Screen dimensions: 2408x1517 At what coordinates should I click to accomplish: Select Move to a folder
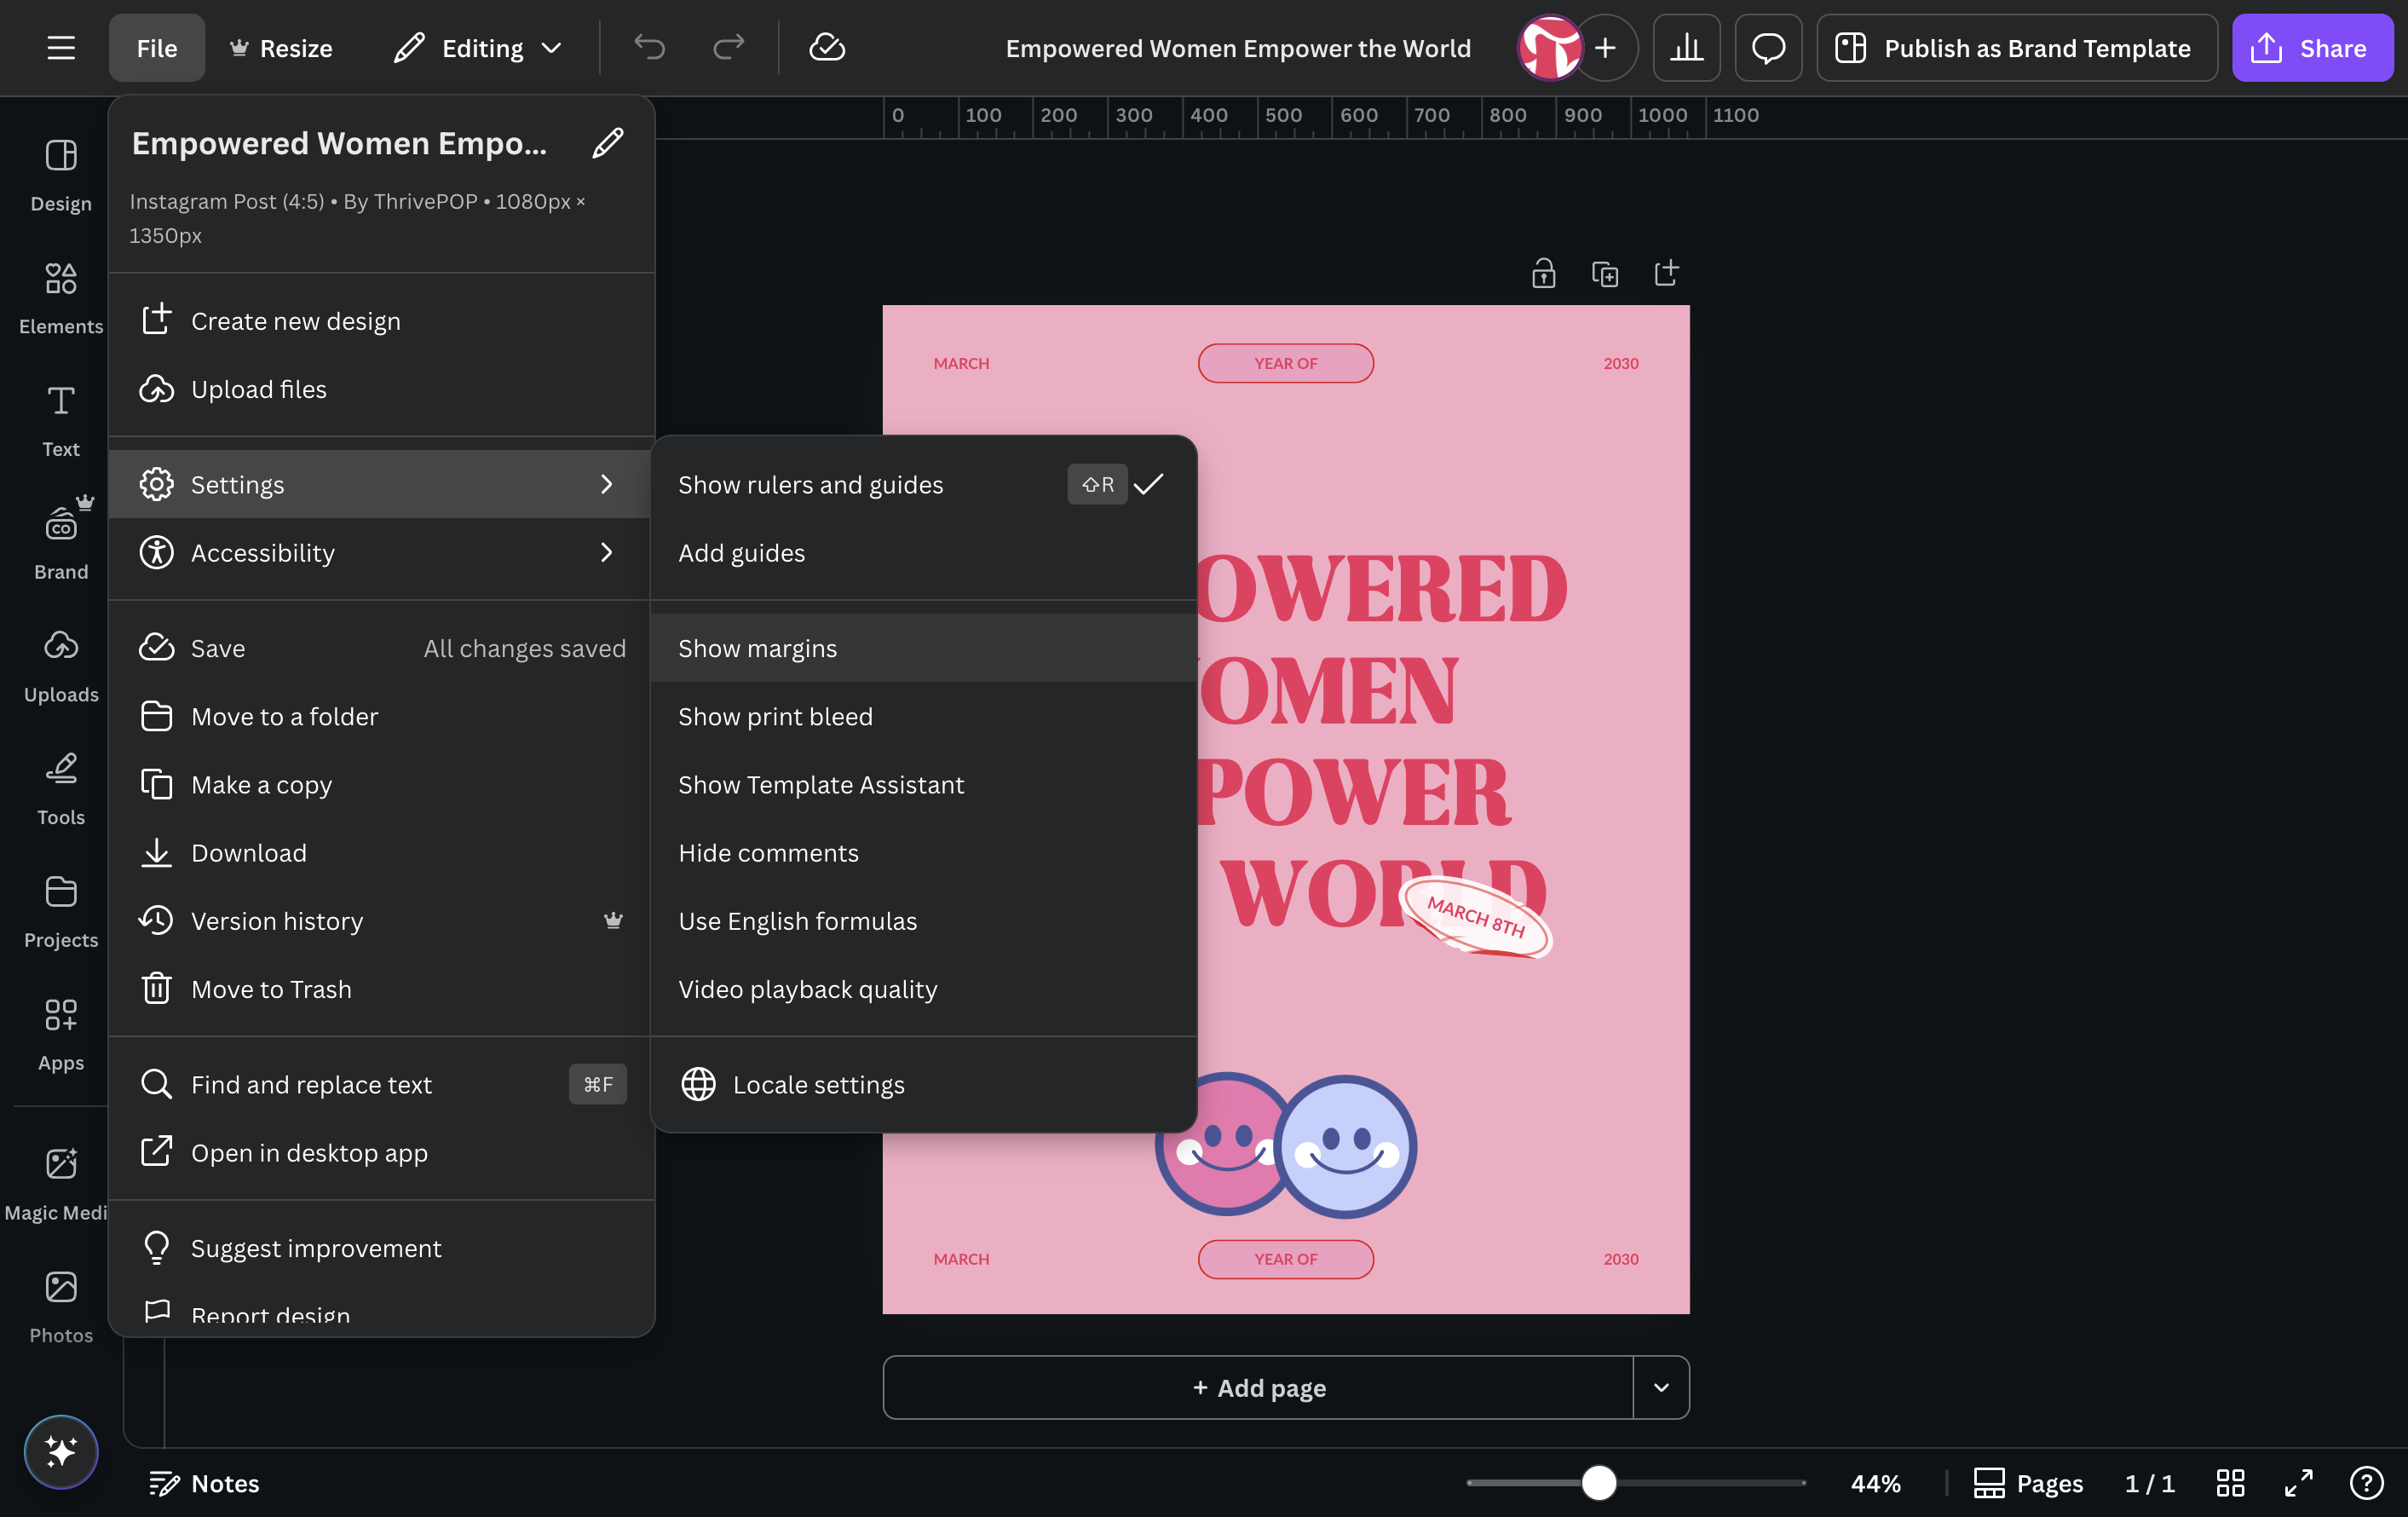click(380, 716)
